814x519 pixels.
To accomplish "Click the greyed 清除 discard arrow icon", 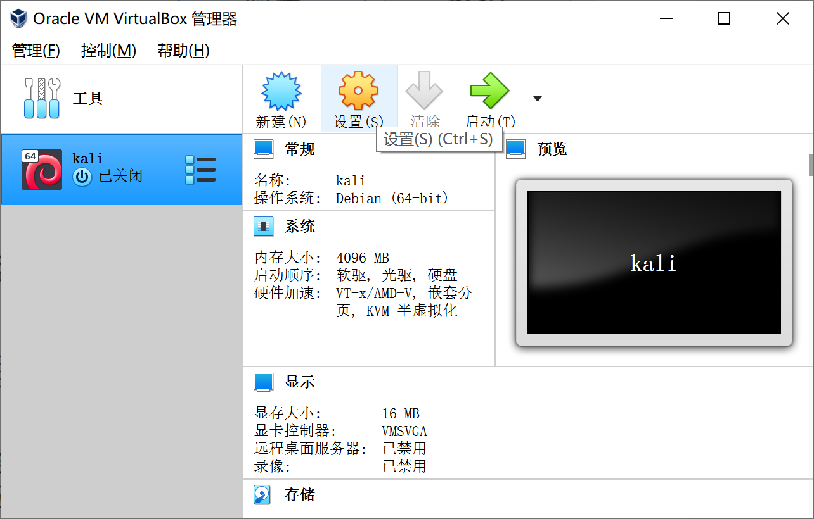I will coord(424,91).
